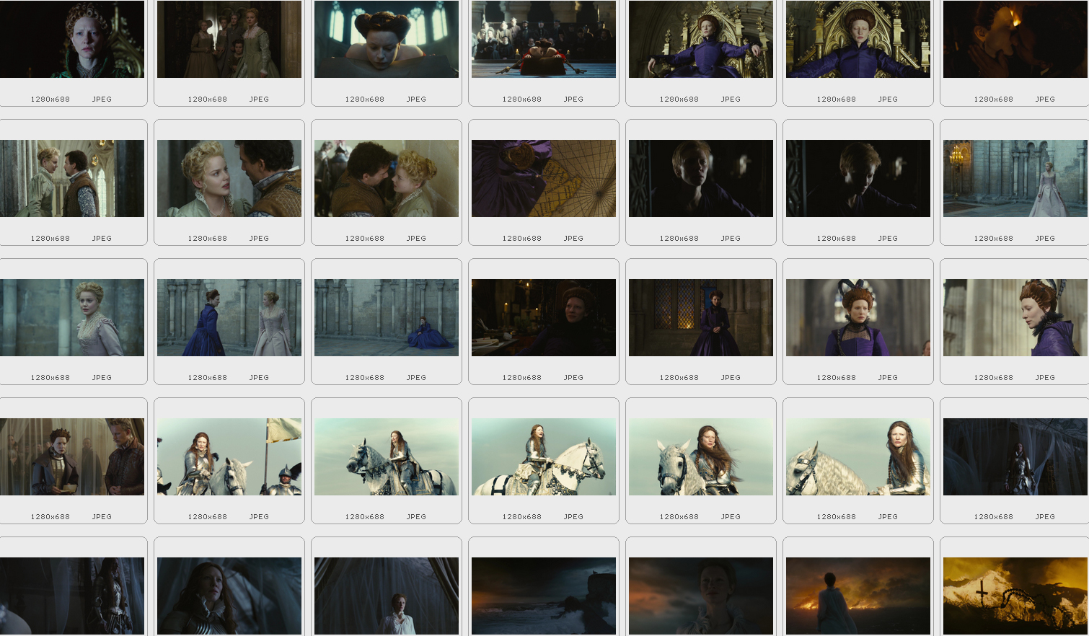
Task: Click 1280x688 caption under rider beside yellow banner
Action: (x=208, y=517)
